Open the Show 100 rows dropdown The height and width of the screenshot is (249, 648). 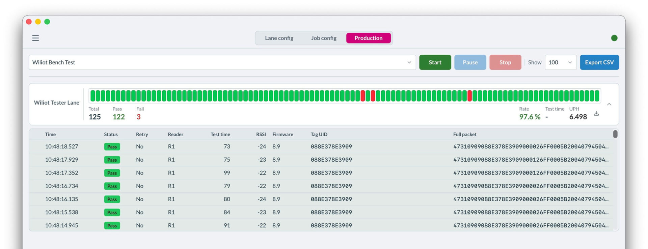click(x=561, y=62)
